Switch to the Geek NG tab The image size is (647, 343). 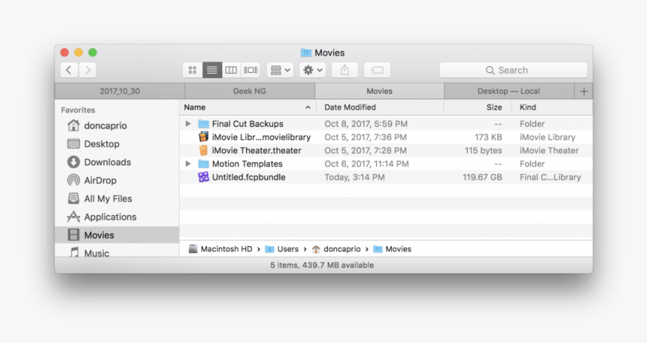point(249,91)
